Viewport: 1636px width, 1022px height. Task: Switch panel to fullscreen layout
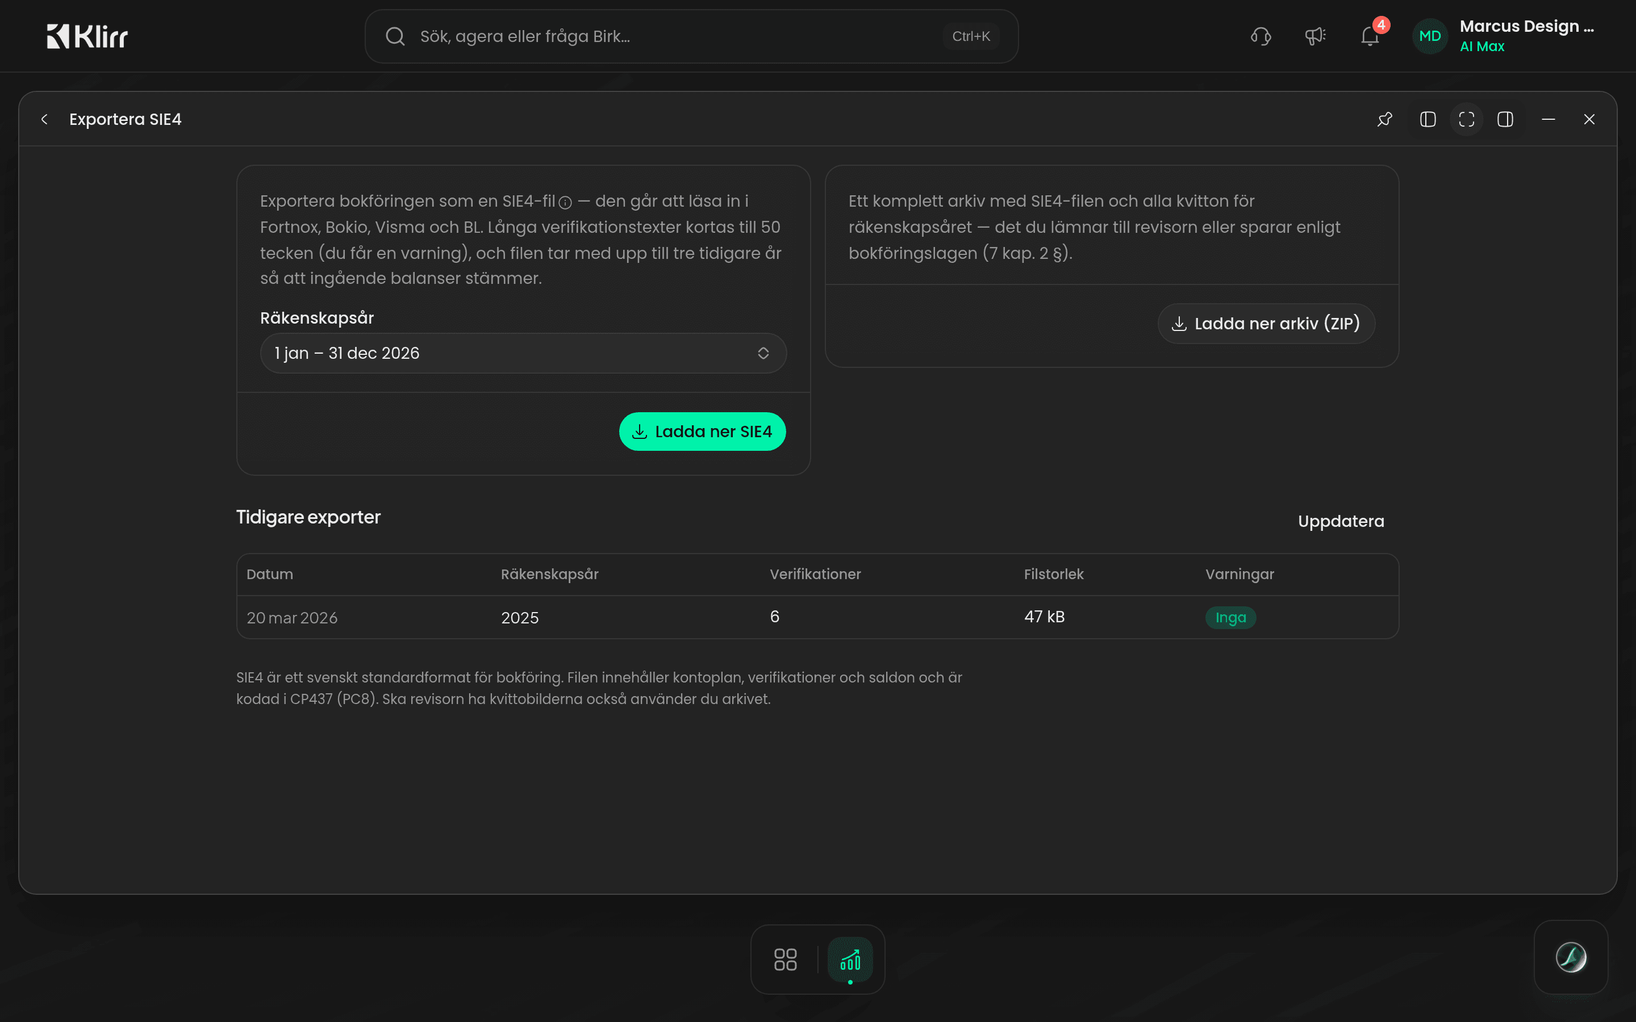point(1466,120)
